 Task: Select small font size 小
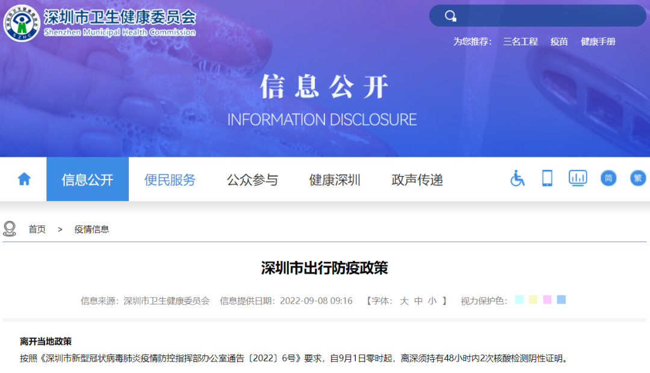coord(432,301)
